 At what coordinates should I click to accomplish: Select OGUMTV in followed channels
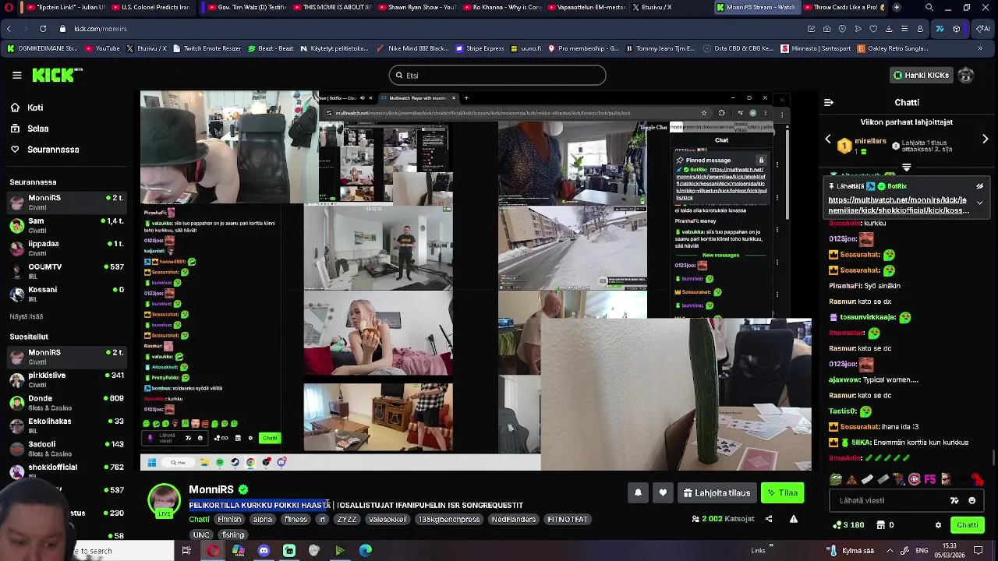point(66,271)
